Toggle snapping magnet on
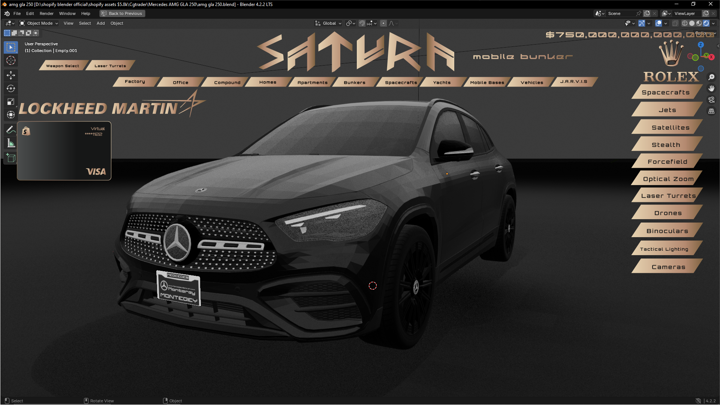 coord(362,23)
